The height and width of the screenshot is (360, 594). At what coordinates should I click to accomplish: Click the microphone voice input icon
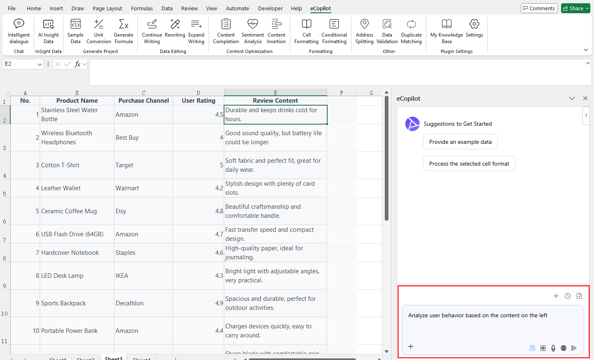tap(553, 348)
